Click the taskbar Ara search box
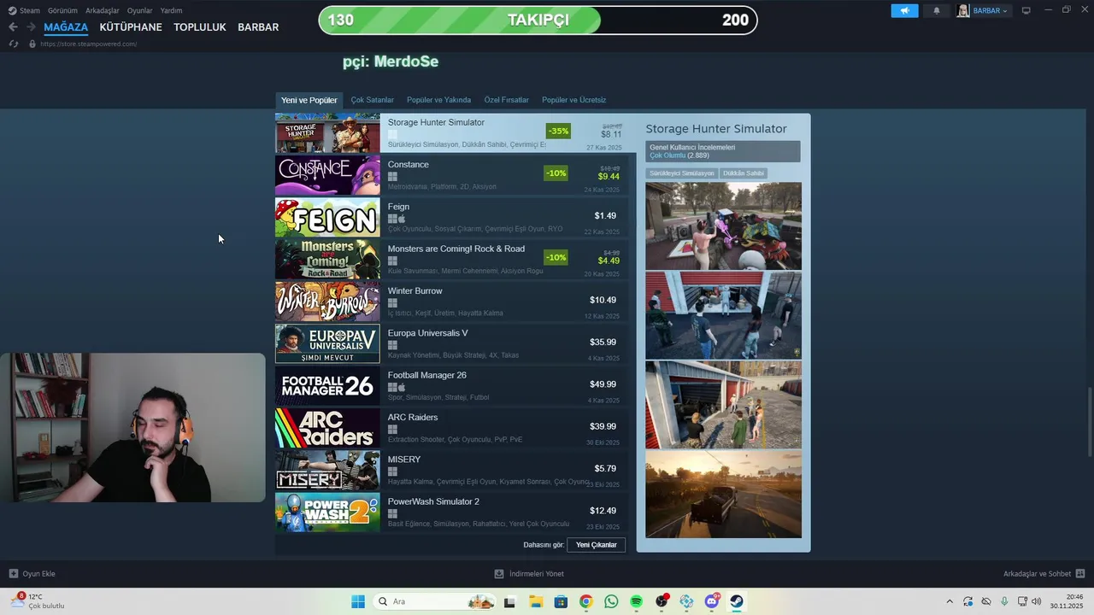Screen dimensions: 1094x615 tap(435, 601)
